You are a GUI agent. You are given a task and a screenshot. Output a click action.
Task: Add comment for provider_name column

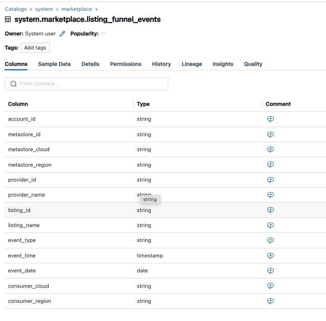270,195
